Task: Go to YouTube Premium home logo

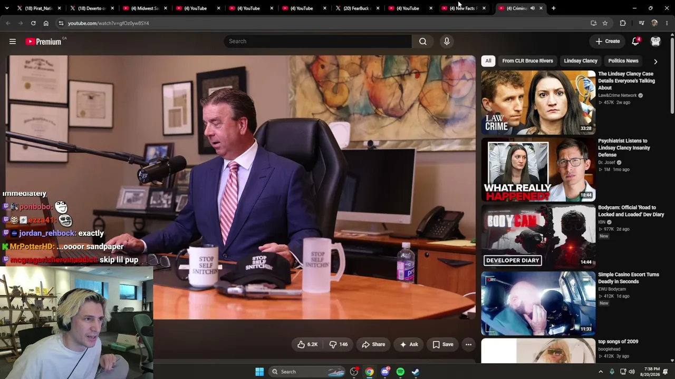Action: pos(44,42)
